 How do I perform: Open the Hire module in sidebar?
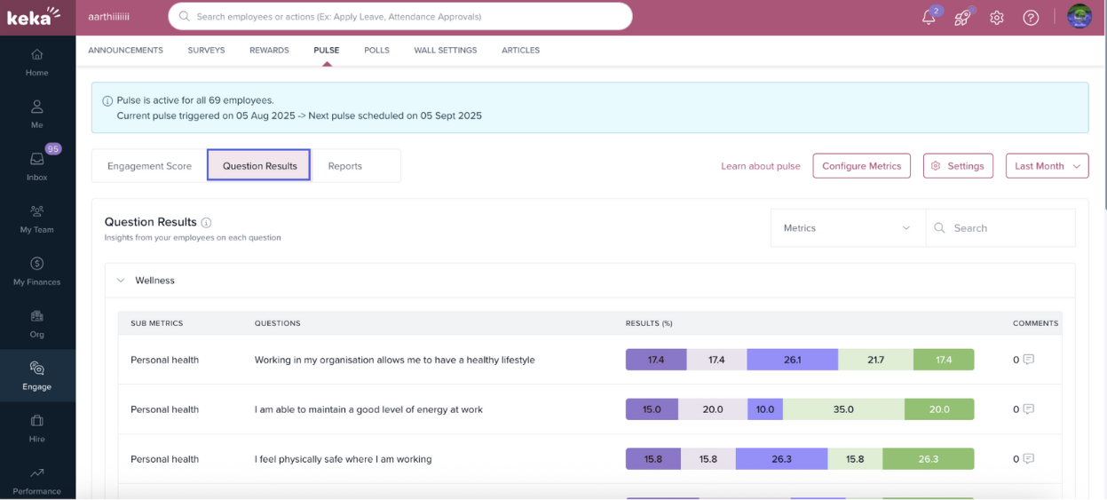tap(37, 427)
